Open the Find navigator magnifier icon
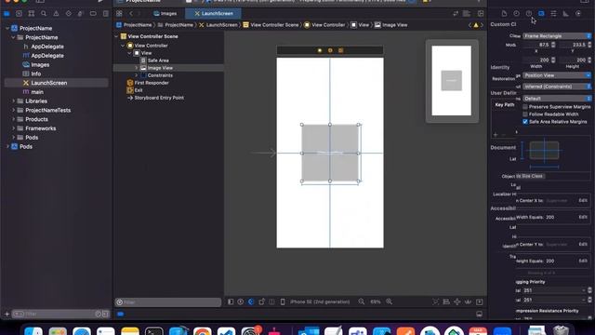Screen dimensions: 595x335 click(44, 14)
